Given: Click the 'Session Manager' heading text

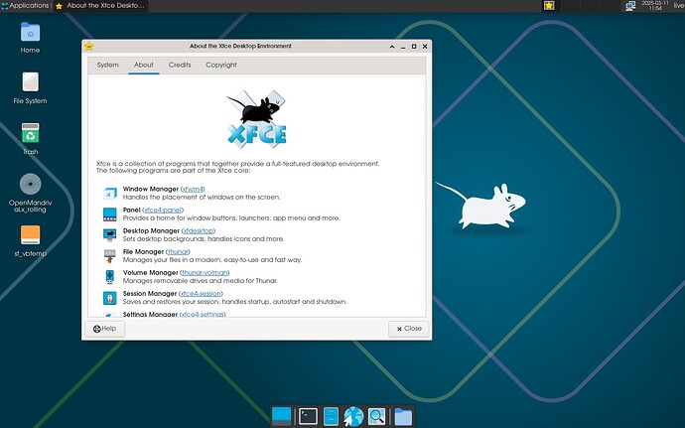Looking at the screenshot, I should (x=150, y=294).
